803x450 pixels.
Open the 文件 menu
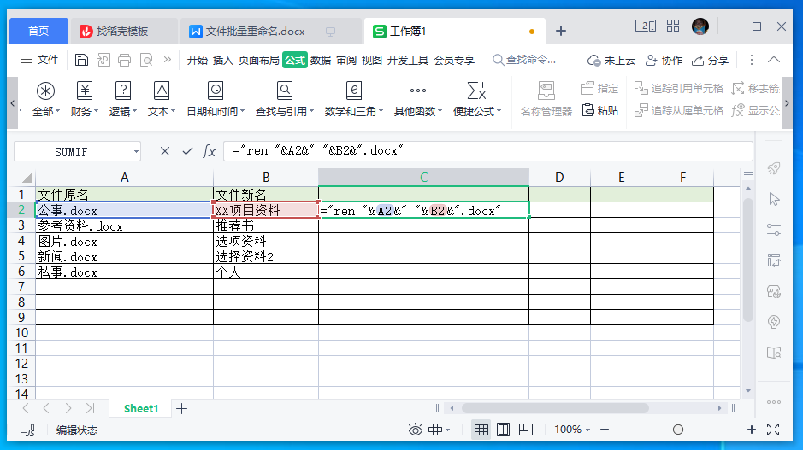(x=39, y=60)
